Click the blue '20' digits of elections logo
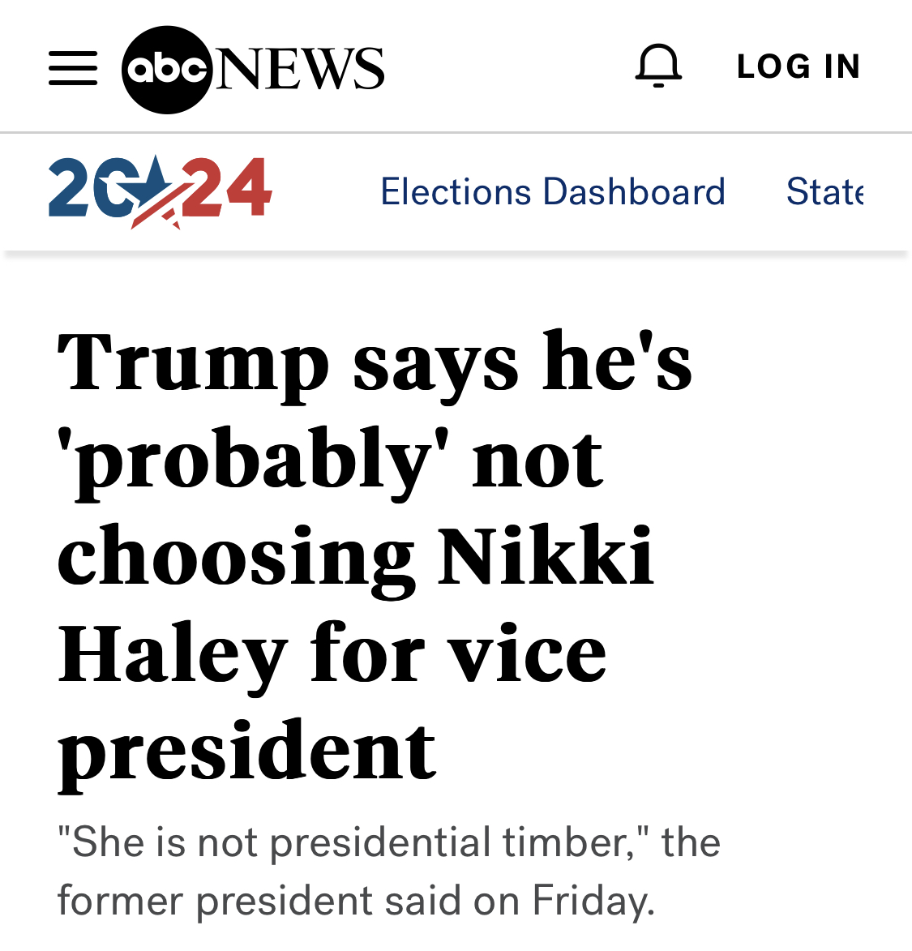The image size is (912, 951). point(83,190)
